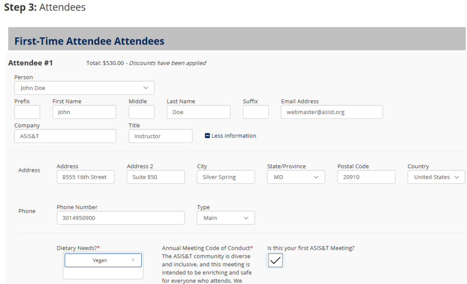The width and height of the screenshot is (467, 284).
Task: Select the City field
Action: [226, 177]
